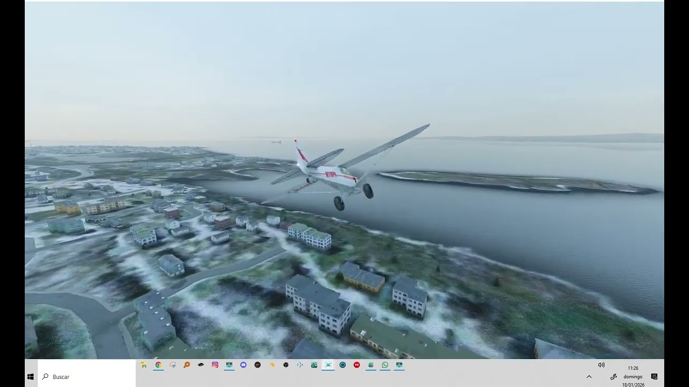Image resolution: width=689 pixels, height=387 pixels.
Task: Open the blue airplane taskbar icon
Action: (300, 365)
